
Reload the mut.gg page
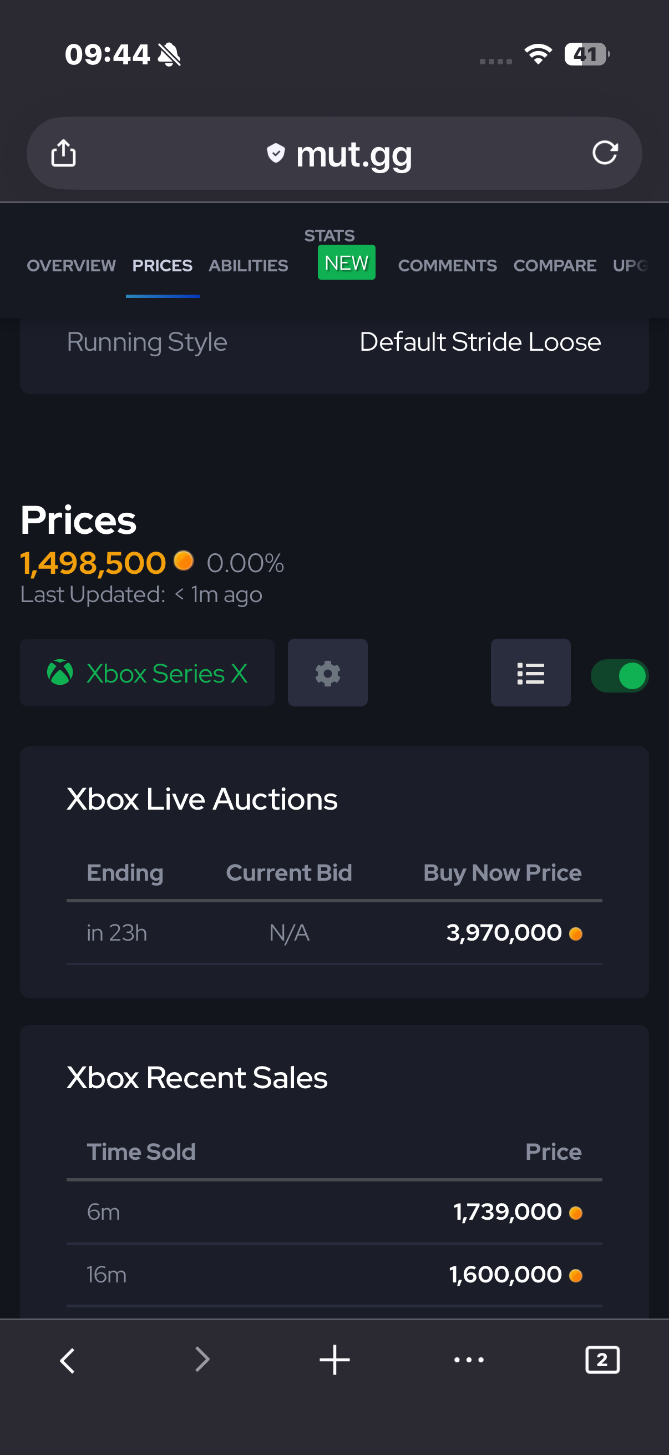[605, 153]
